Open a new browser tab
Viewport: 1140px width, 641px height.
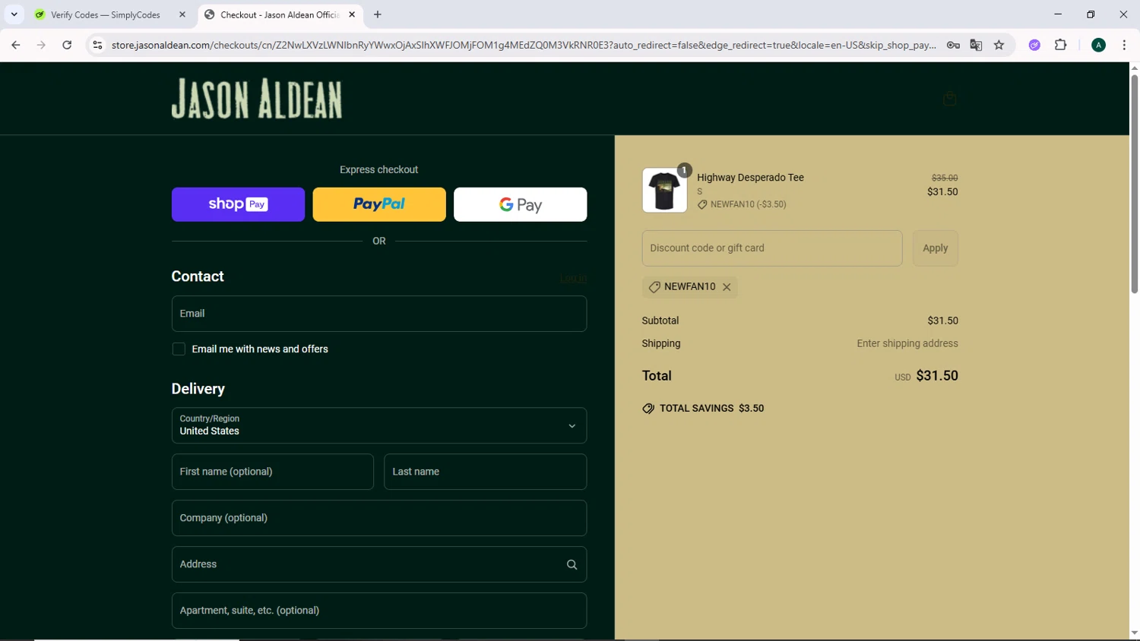pyautogui.click(x=378, y=14)
